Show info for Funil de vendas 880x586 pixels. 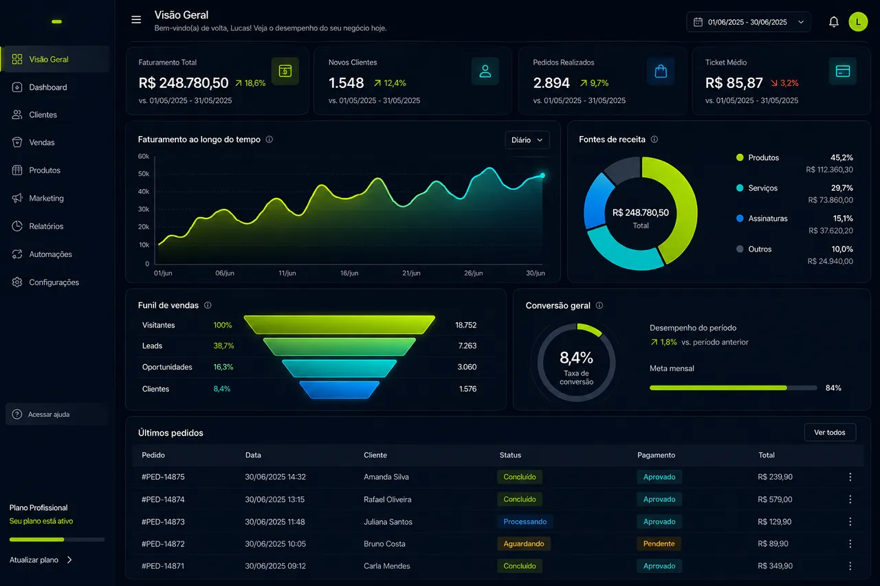coord(208,305)
